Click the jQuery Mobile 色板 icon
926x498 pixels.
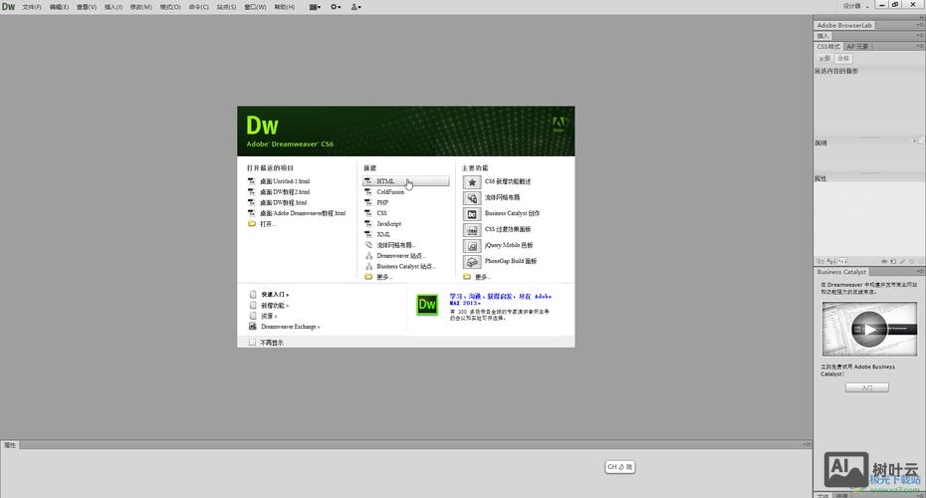pyautogui.click(x=472, y=245)
